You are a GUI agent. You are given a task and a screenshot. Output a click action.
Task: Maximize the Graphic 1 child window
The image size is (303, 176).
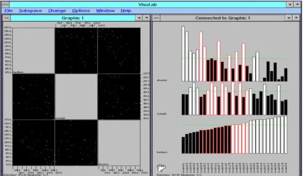click(146, 18)
